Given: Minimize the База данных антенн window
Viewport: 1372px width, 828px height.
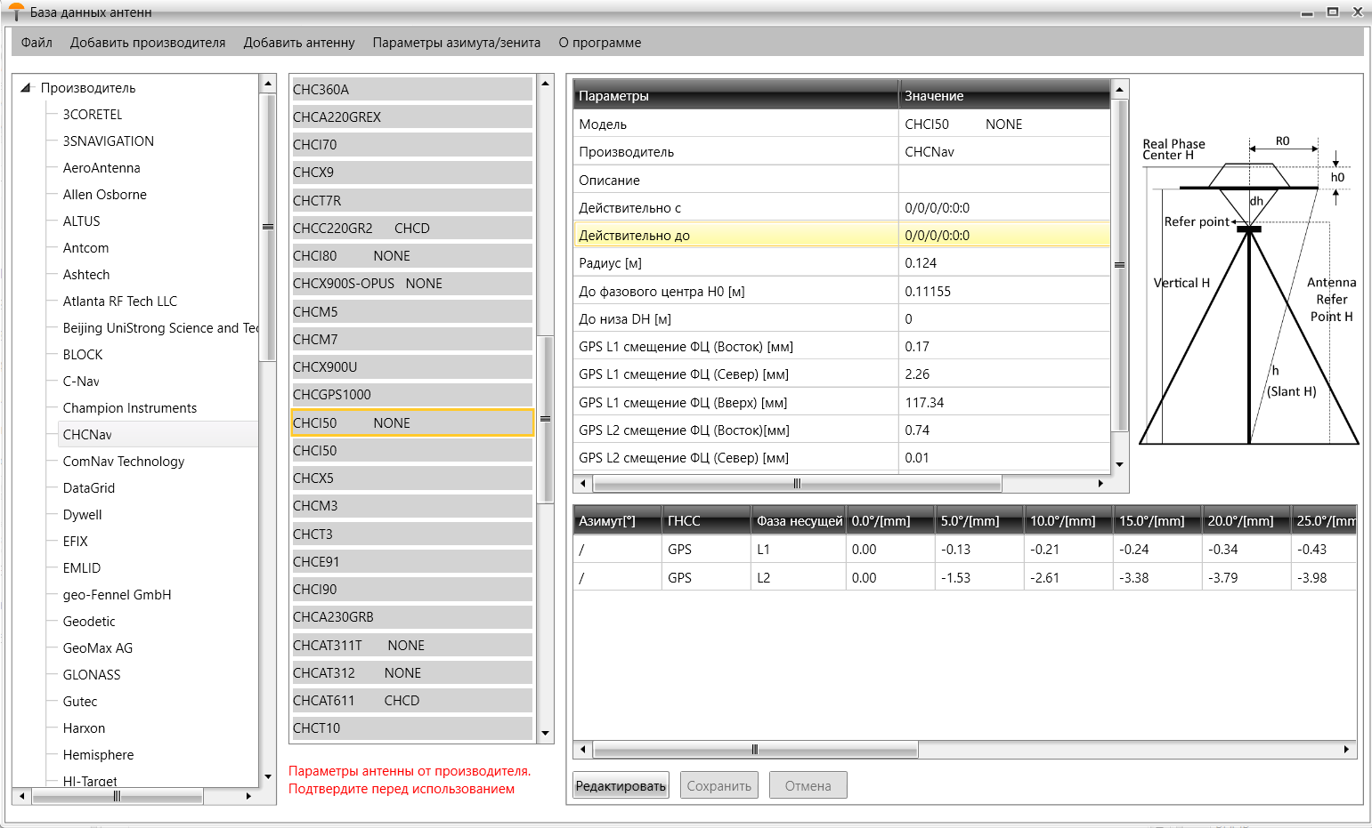Looking at the screenshot, I should click(1307, 12).
